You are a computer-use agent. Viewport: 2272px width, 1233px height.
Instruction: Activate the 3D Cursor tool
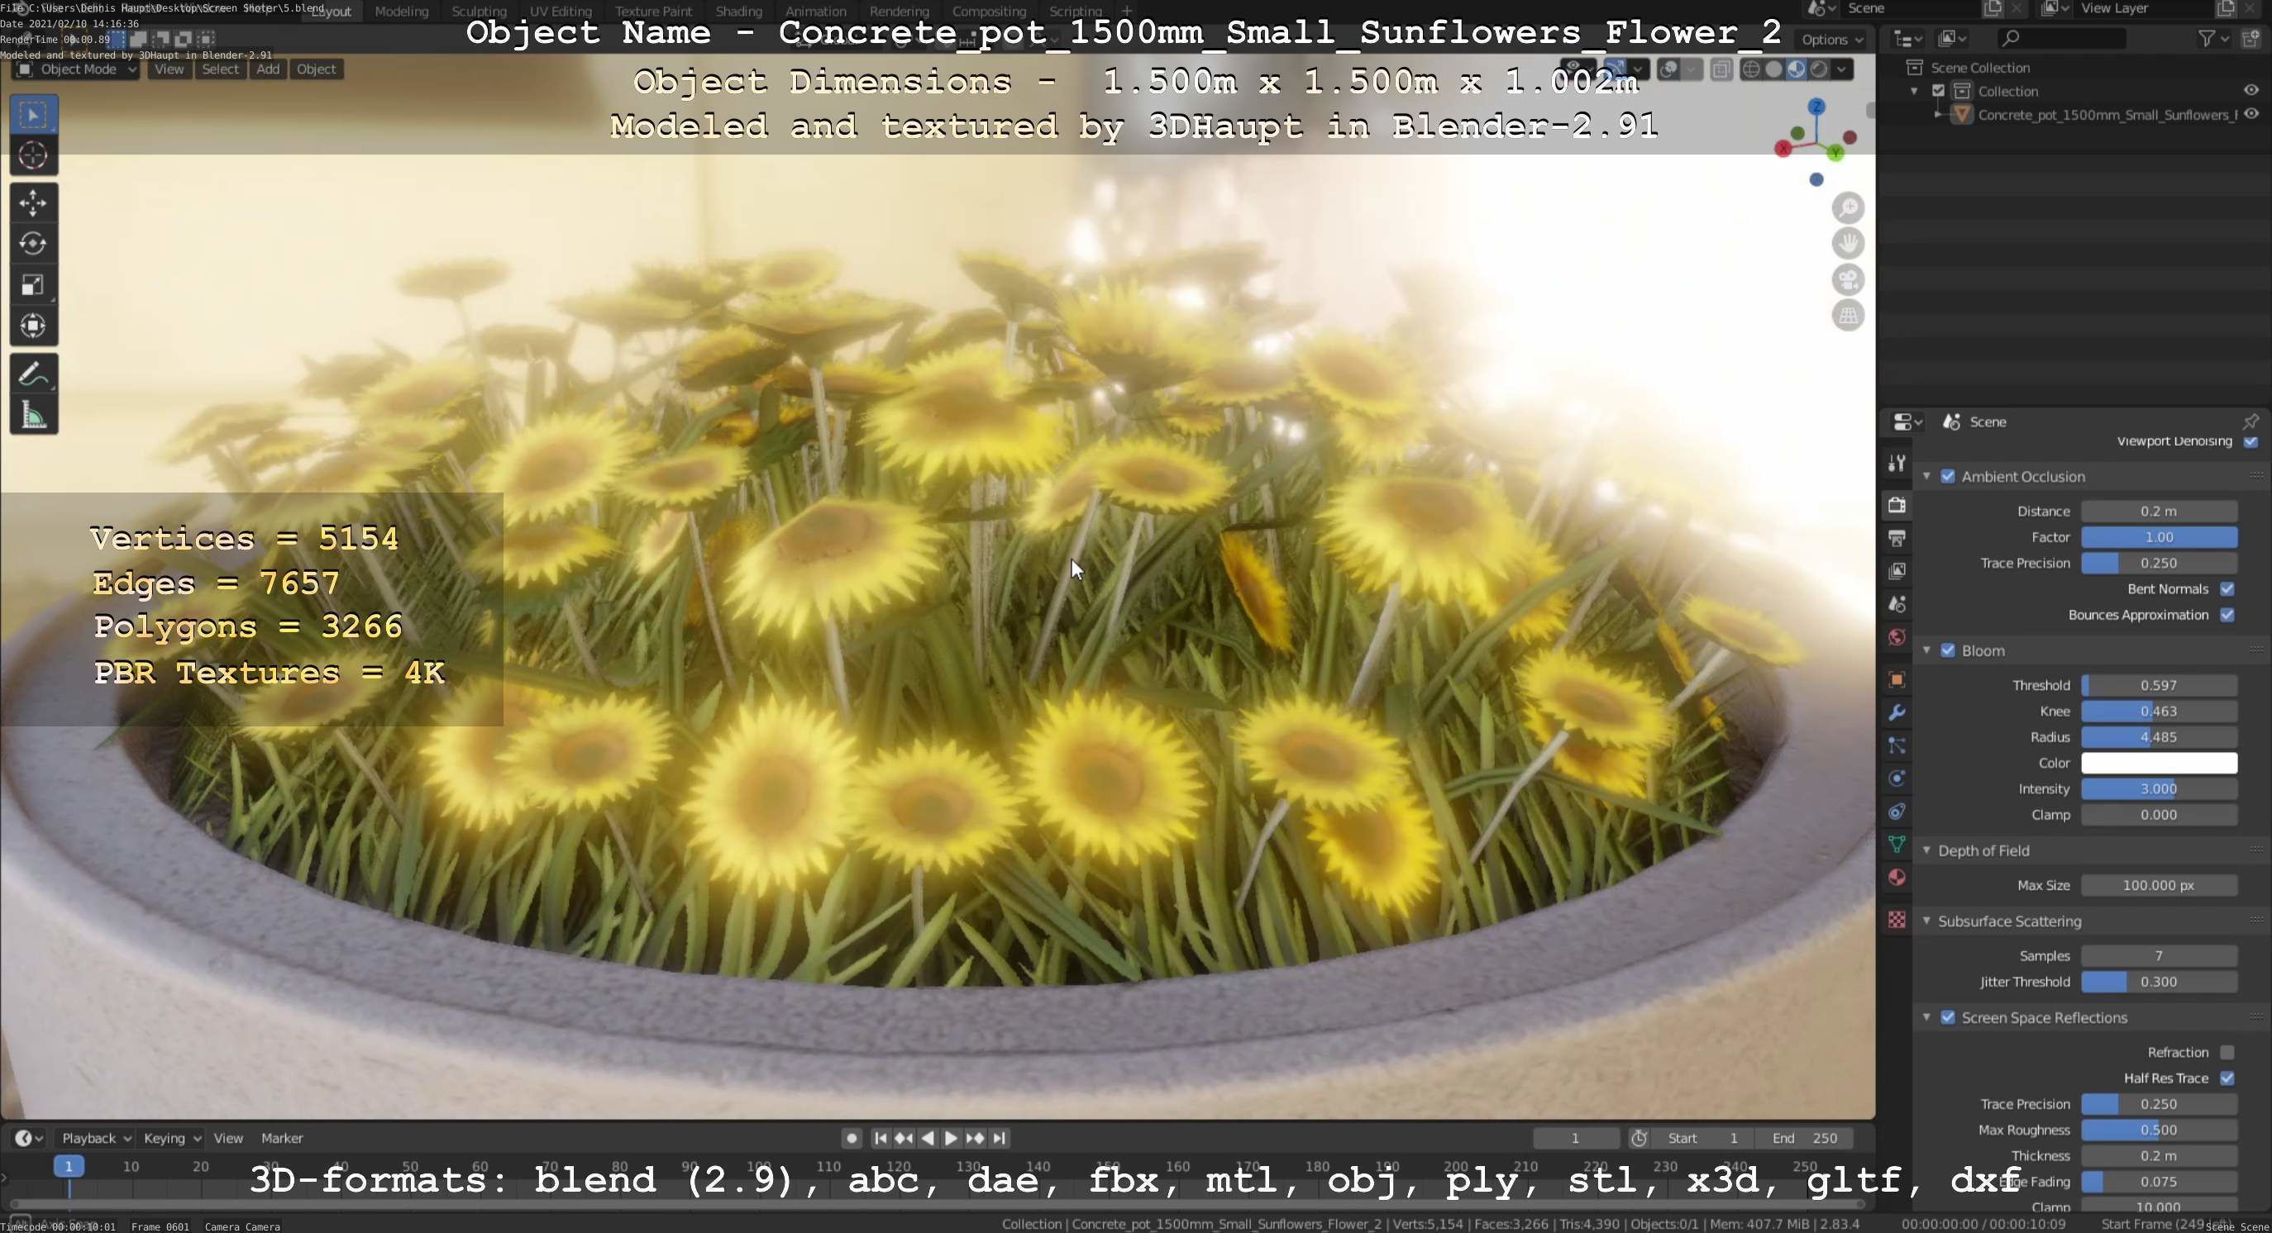click(34, 156)
